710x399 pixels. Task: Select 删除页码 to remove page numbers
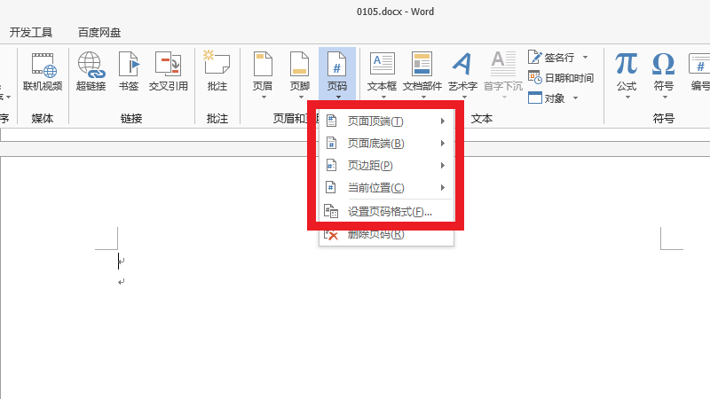(375, 235)
